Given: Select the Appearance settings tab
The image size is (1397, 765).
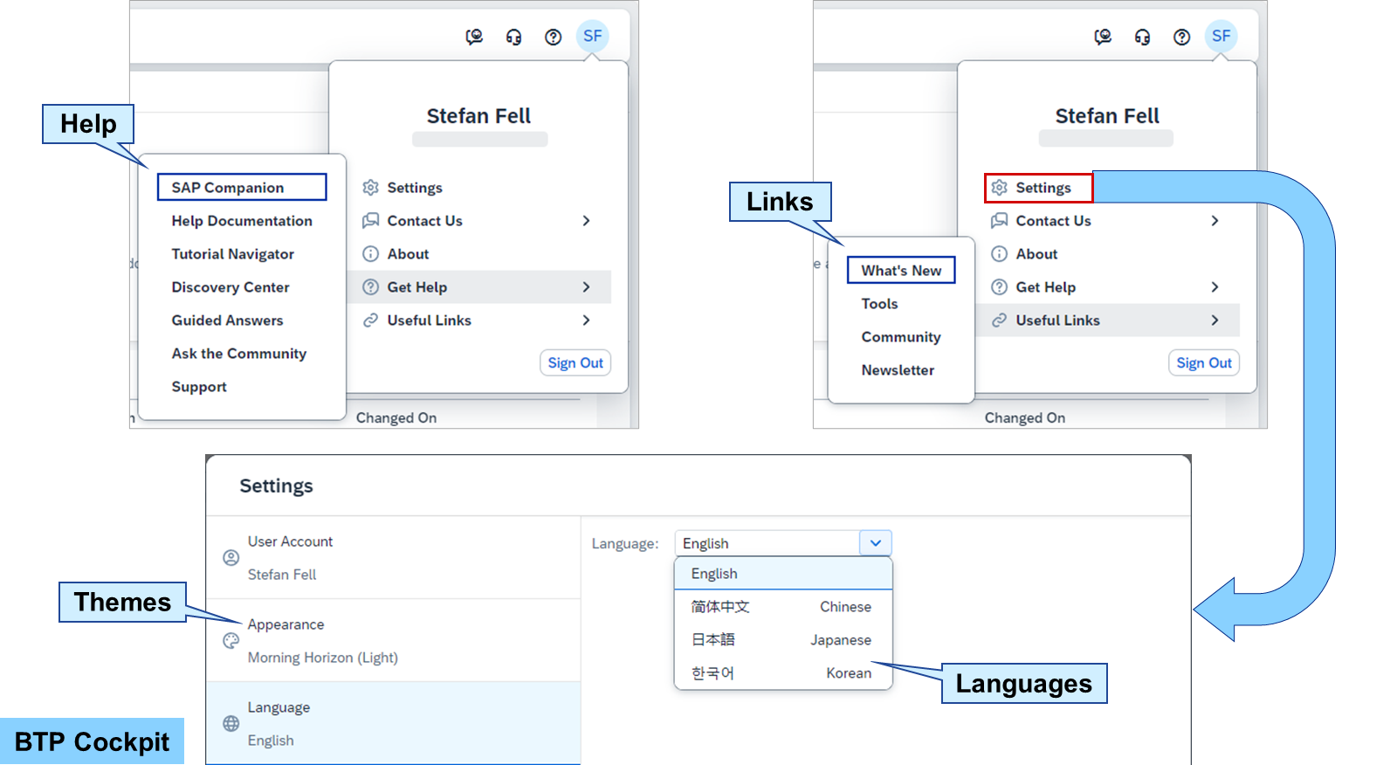Looking at the screenshot, I should click(x=394, y=641).
